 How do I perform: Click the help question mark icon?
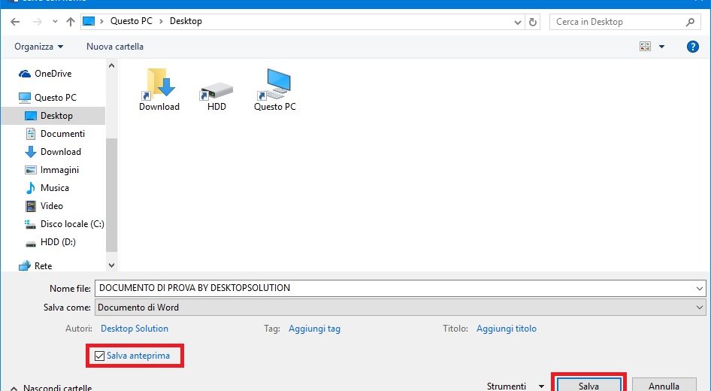click(x=693, y=47)
